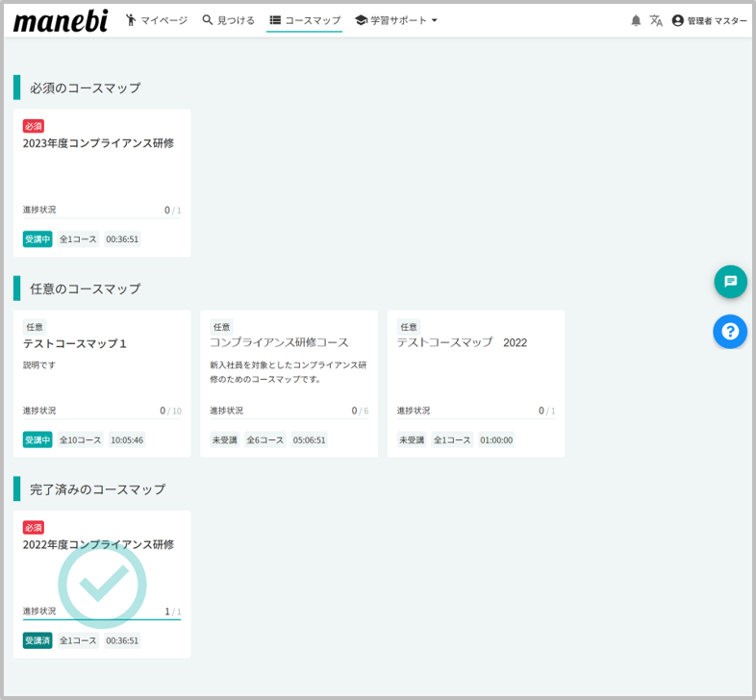
Task: Open notifications via the bell icon
Action: [x=636, y=20]
